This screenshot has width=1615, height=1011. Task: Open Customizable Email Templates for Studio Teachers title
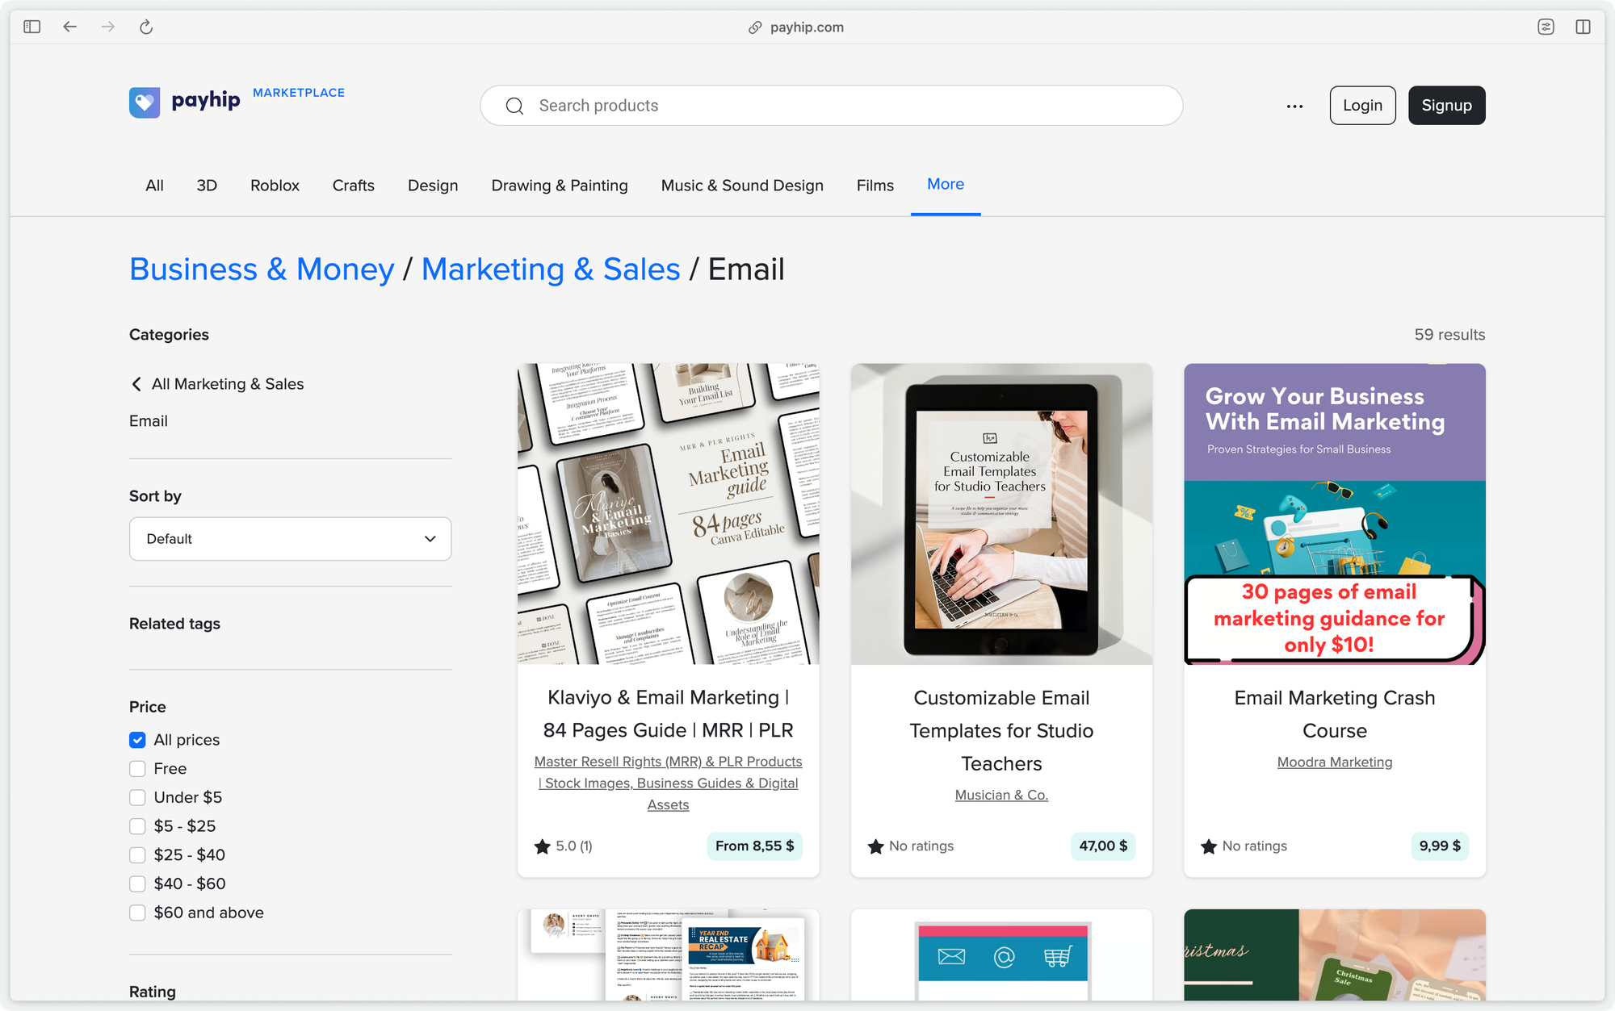pos(1001,731)
